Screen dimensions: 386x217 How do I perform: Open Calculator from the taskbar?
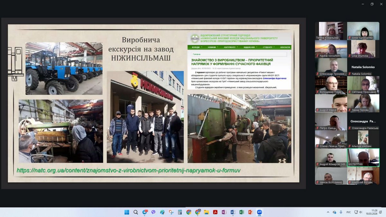point(180,212)
